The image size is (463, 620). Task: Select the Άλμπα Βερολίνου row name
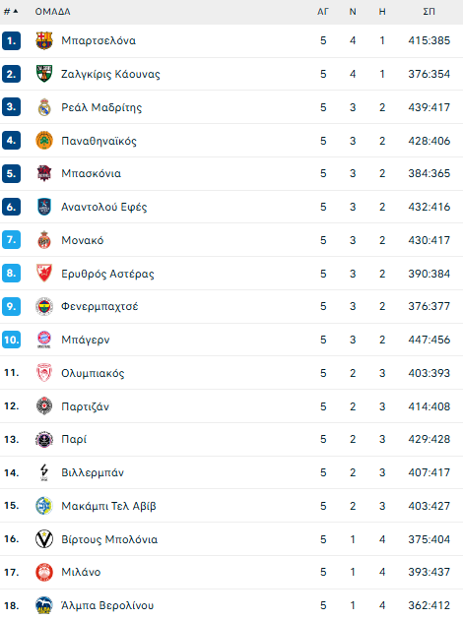[x=107, y=605]
